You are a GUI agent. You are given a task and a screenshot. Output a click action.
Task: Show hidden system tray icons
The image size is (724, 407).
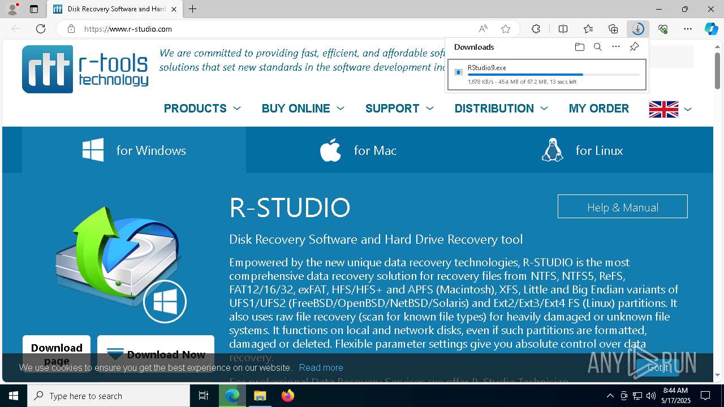pyautogui.click(x=610, y=396)
